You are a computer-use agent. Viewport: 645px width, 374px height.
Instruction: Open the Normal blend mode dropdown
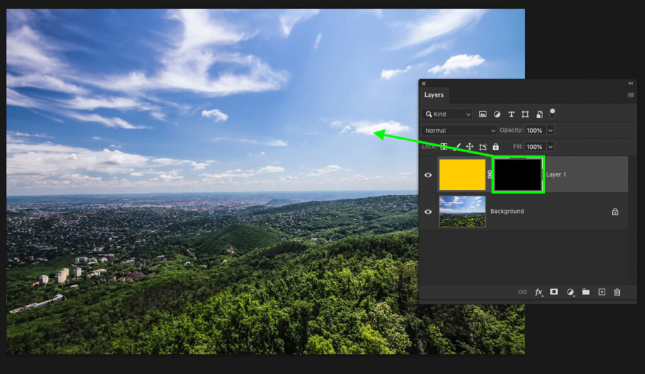tap(459, 131)
